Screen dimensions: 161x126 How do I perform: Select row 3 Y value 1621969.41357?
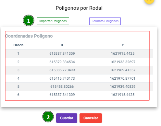[123, 70]
